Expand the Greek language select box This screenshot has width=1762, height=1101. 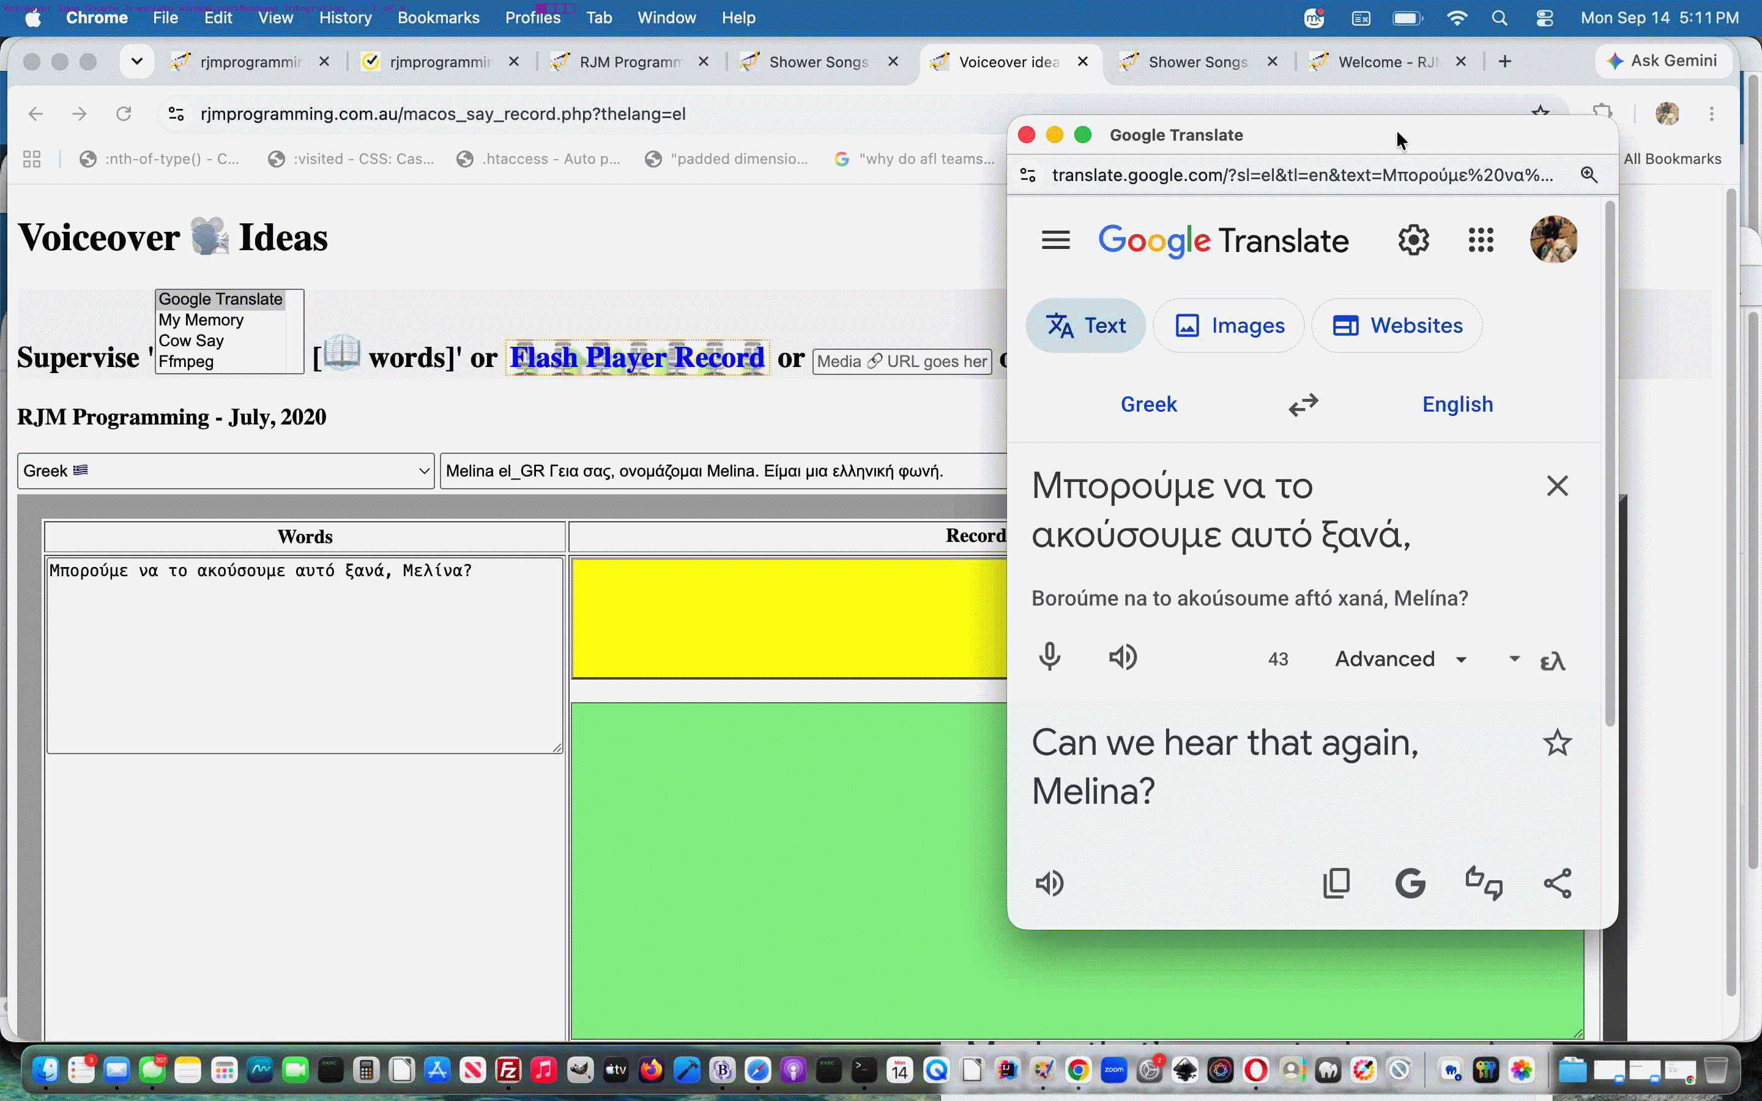226,471
